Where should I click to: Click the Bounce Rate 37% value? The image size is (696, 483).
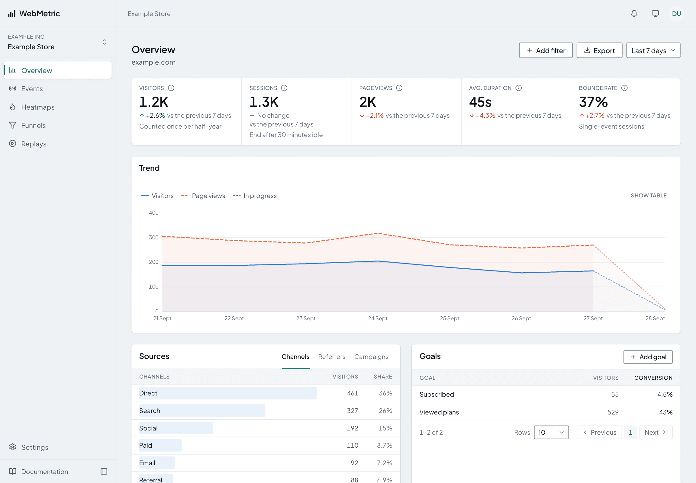(x=593, y=102)
